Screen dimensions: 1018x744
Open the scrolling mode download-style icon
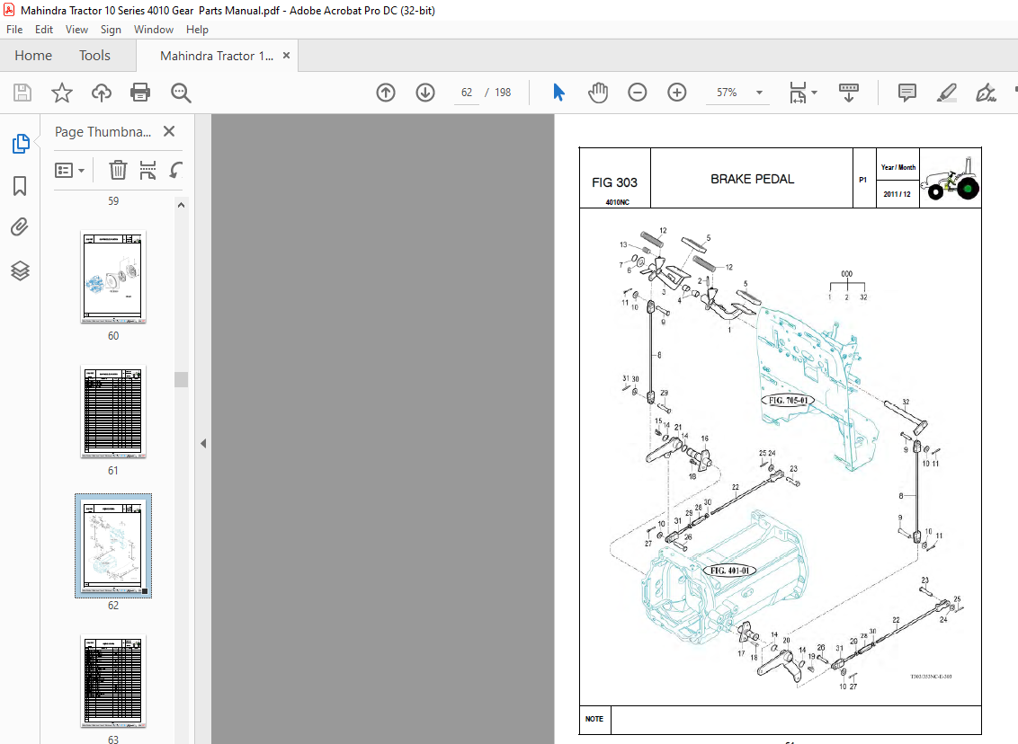pyautogui.click(x=849, y=93)
